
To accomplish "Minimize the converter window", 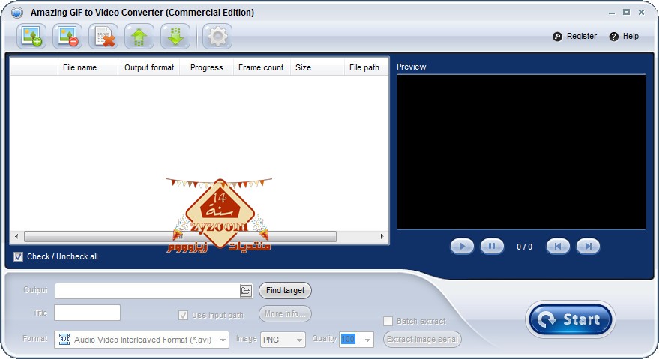I will (x=612, y=13).
